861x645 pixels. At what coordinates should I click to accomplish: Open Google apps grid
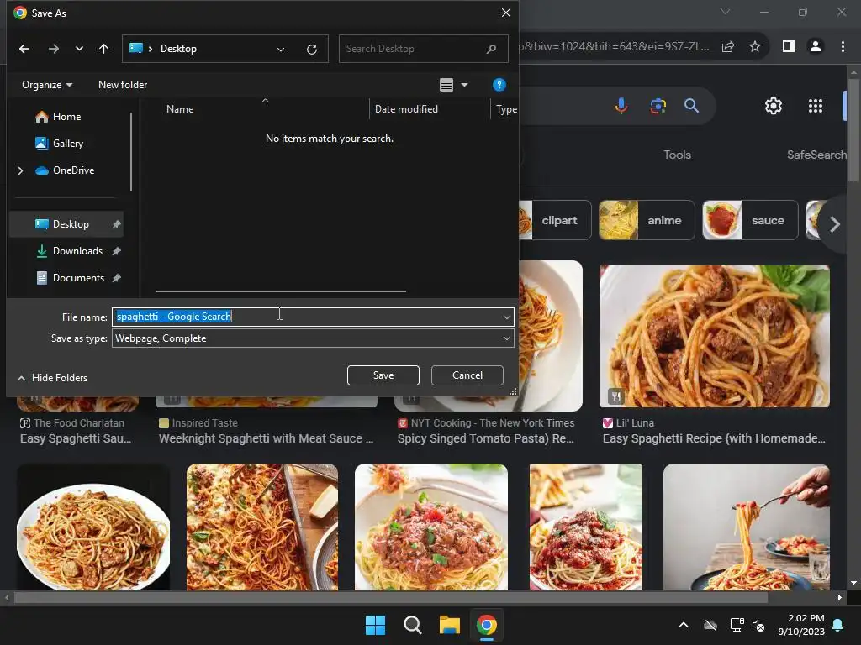coord(816,105)
